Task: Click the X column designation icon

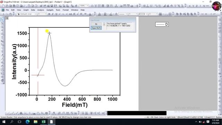Action: pyautogui.click(x=190, y=6)
